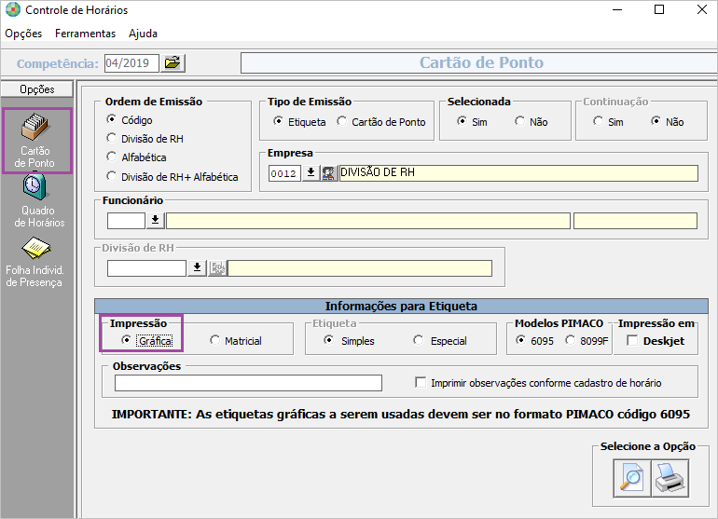Click the Funcionário name yellow field
Screen dimensions: 718x519
(368, 221)
